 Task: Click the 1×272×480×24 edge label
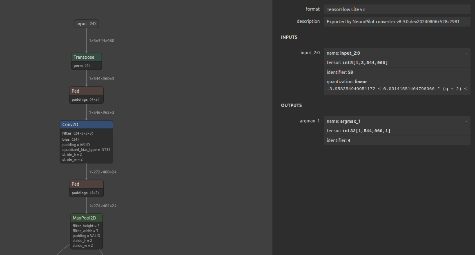coord(103,172)
